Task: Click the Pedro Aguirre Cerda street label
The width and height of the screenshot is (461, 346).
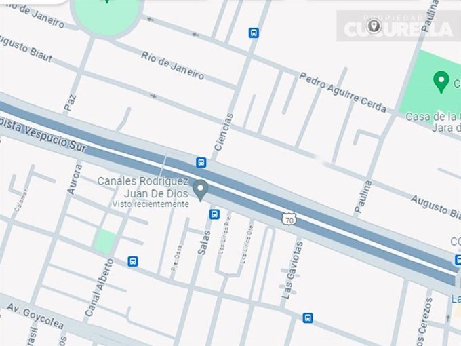Action: coord(343,93)
